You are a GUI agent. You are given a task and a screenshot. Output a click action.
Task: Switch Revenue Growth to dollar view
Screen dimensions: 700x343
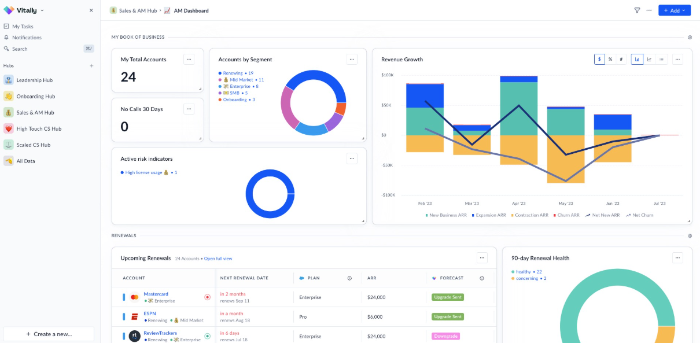pos(599,59)
